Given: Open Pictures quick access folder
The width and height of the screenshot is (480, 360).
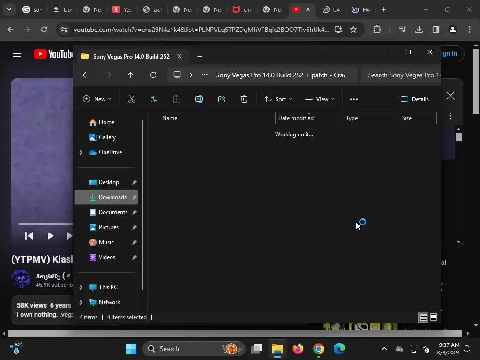Looking at the screenshot, I should (x=106, y=227).
